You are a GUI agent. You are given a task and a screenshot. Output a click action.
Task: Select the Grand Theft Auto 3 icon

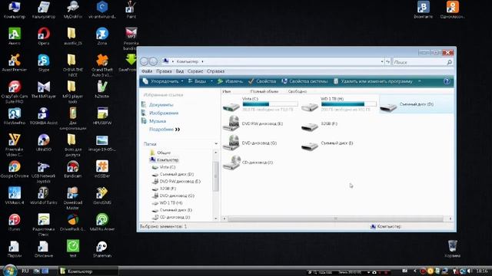point(102,63)
